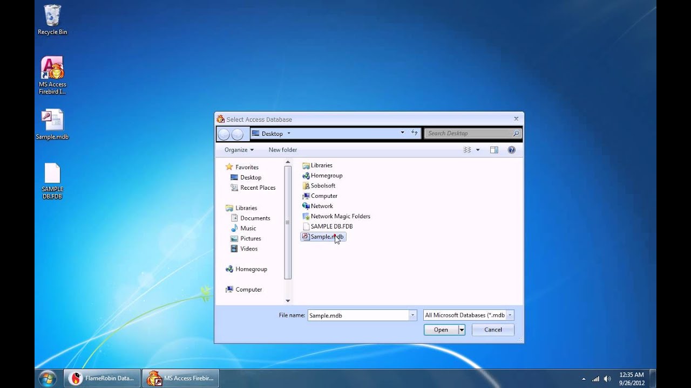691x388 pixels.
Task: Expand the File name history dropdown
Action: [x=413, y=315]
